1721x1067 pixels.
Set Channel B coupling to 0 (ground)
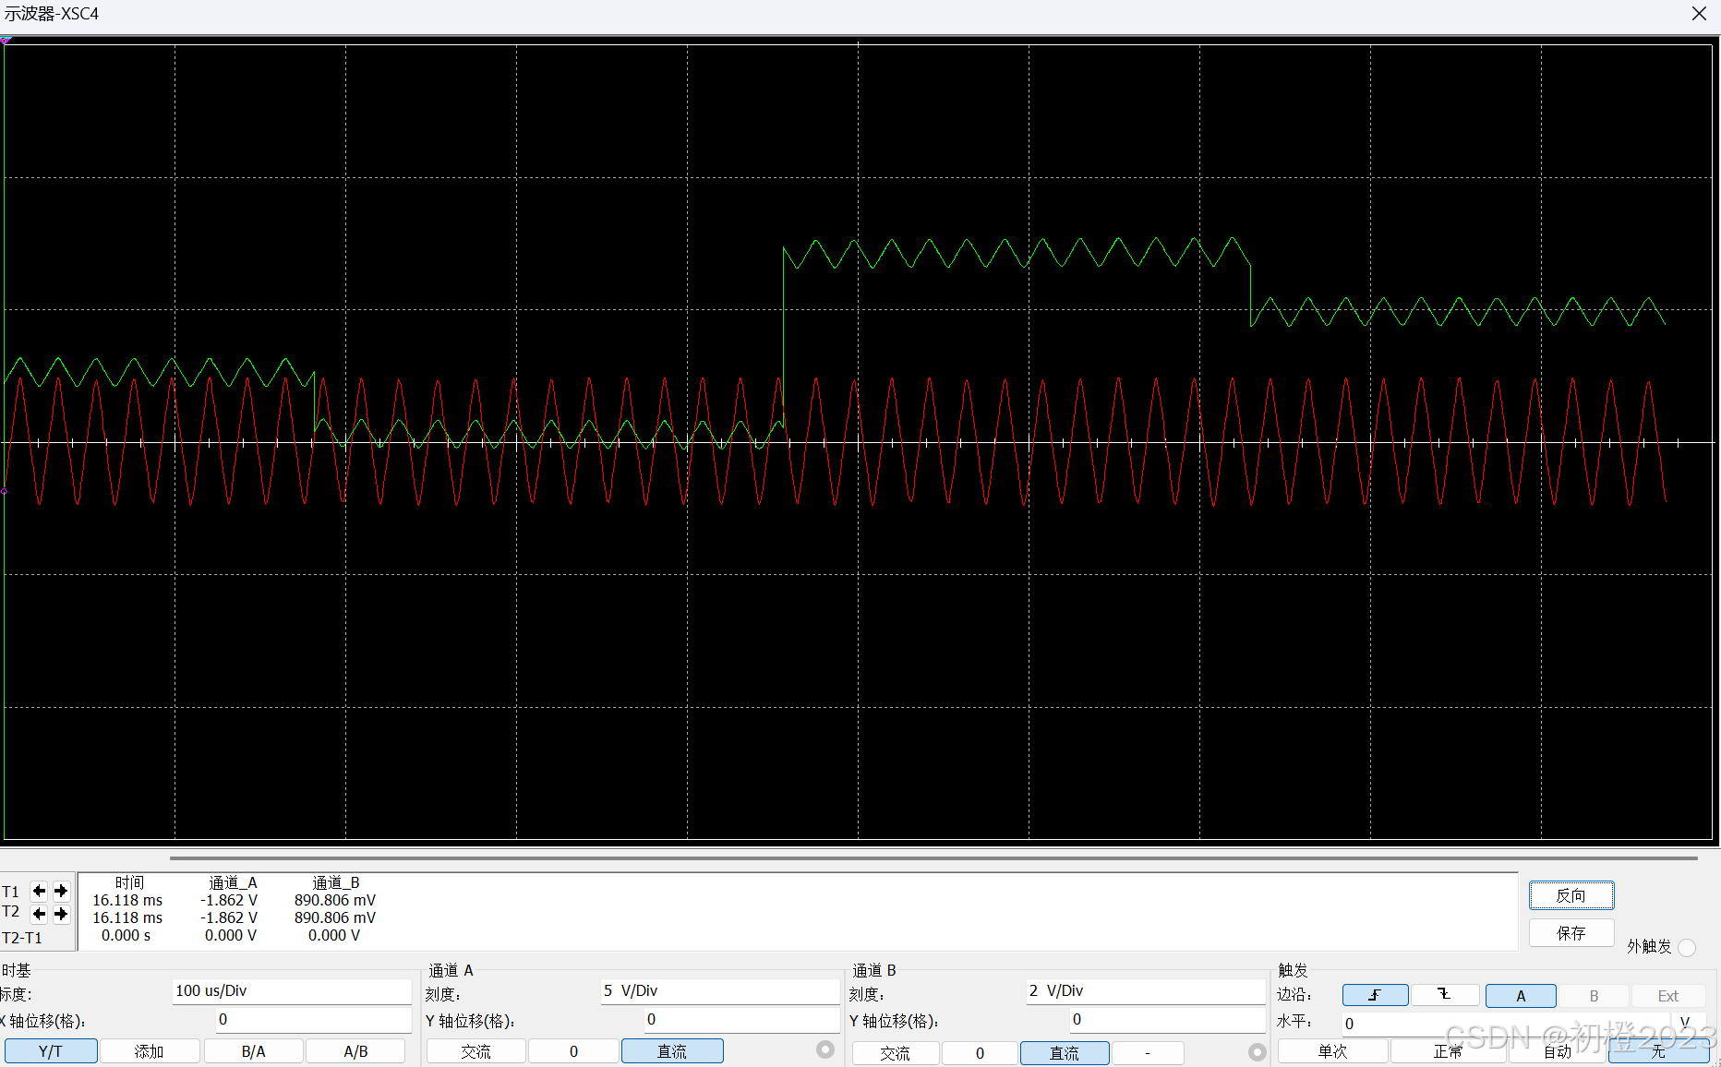980,1053
